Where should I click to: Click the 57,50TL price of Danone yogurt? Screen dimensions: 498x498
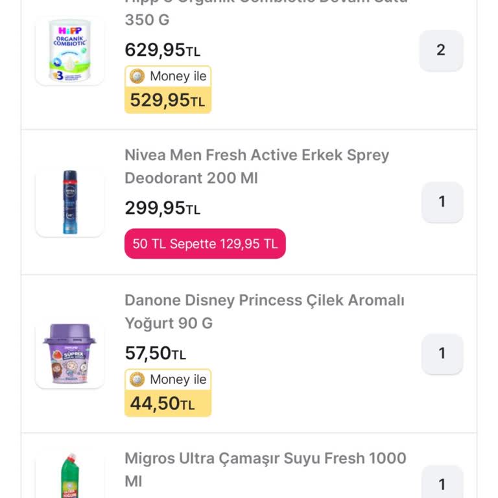156,353
